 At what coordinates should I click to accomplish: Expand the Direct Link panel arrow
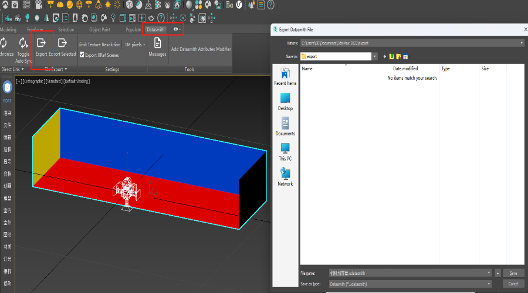22,69
